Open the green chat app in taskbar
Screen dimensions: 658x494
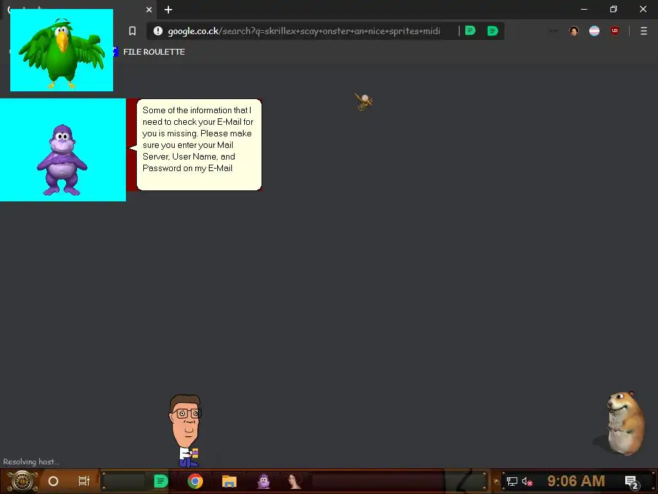[161, 481]
